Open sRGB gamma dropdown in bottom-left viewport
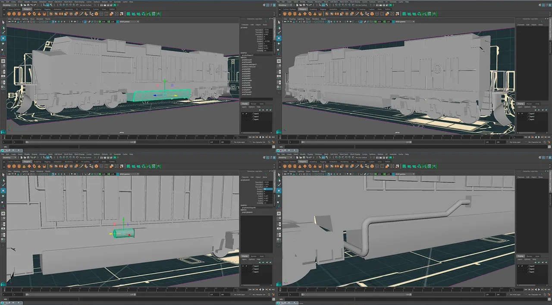The image size is (552, 305). [129, 174]
